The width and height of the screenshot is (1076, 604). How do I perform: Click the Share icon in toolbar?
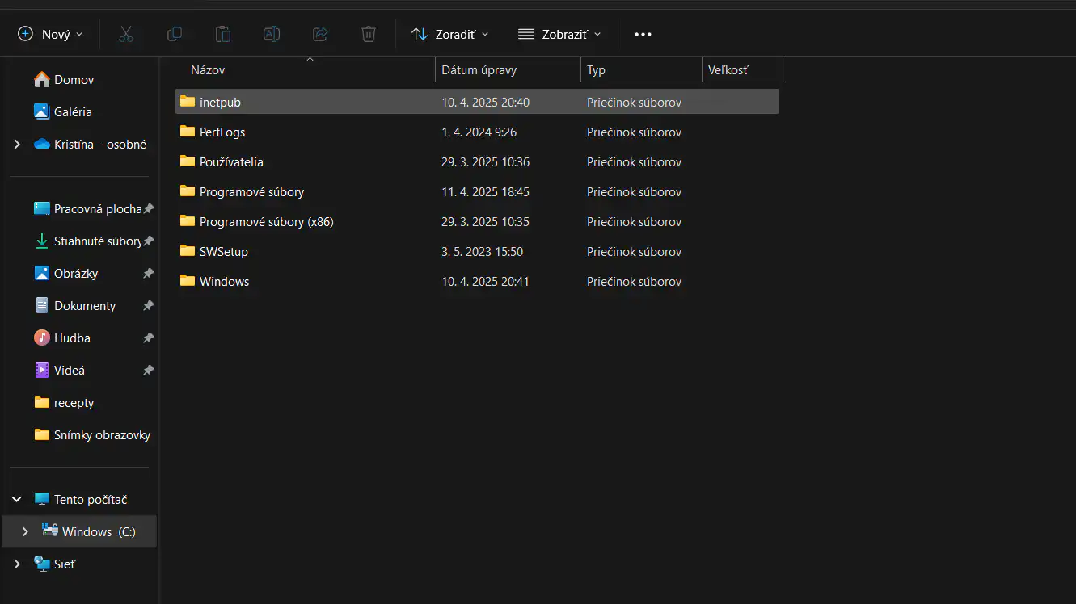(x=320, y=34)
